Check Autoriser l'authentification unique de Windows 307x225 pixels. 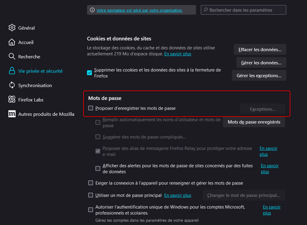[x=91, y=210]
